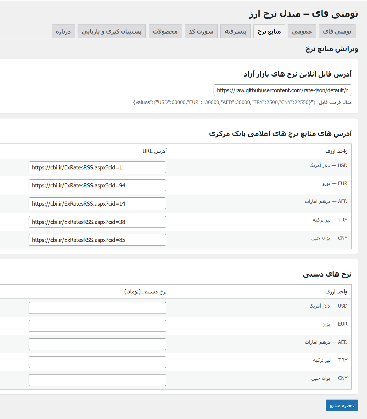
Task: Stay on the منابع نرخ tab
Action: pyautogui.click(x=269, y=31)
